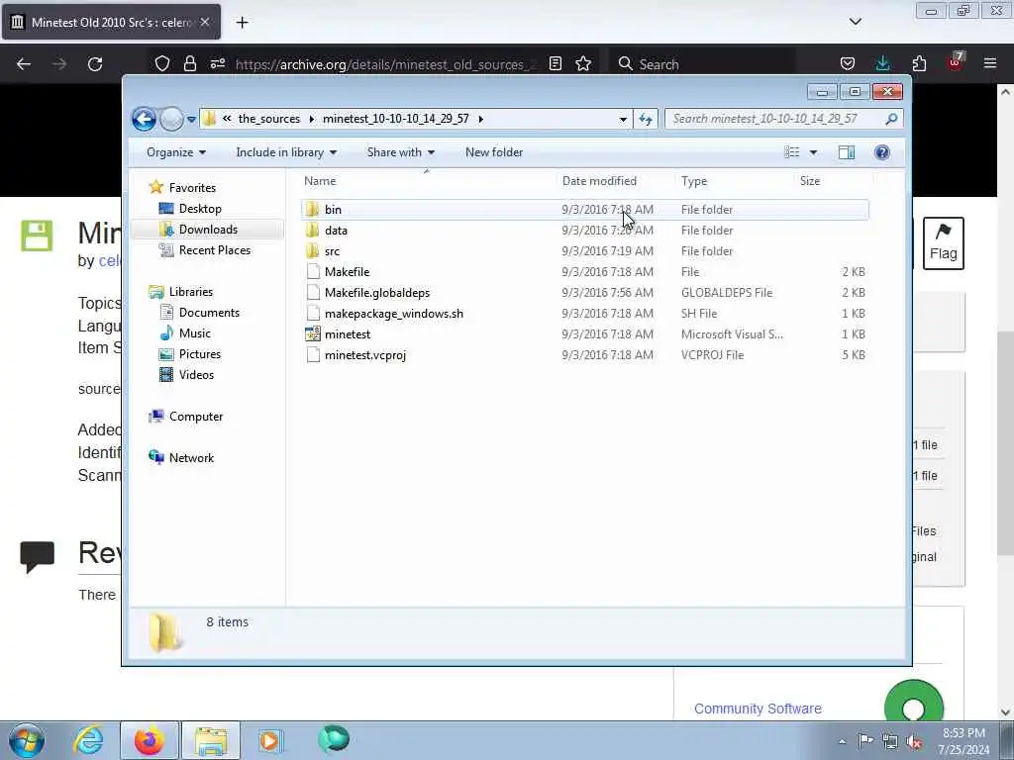
Task: Select the bin folder icon
Action: coord(313,210)
